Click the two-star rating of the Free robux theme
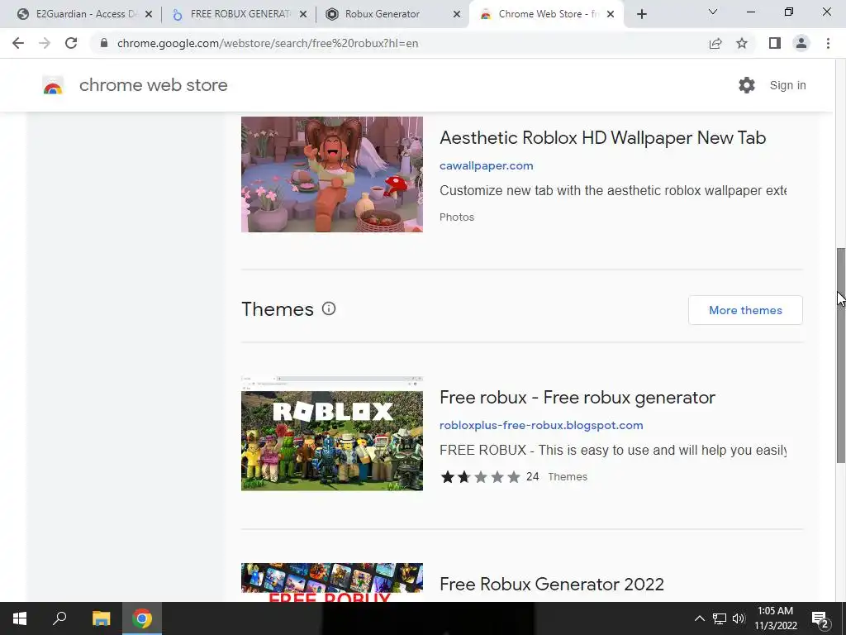Screen dimensions: 846x635 coord(480,477)
